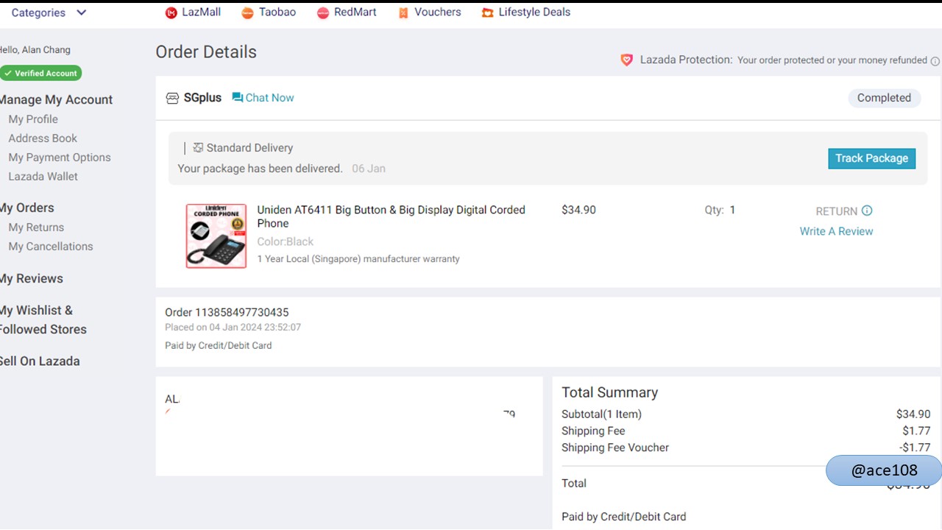
Task: Open Lazada Wallet
Action: [x=43, y=177]
